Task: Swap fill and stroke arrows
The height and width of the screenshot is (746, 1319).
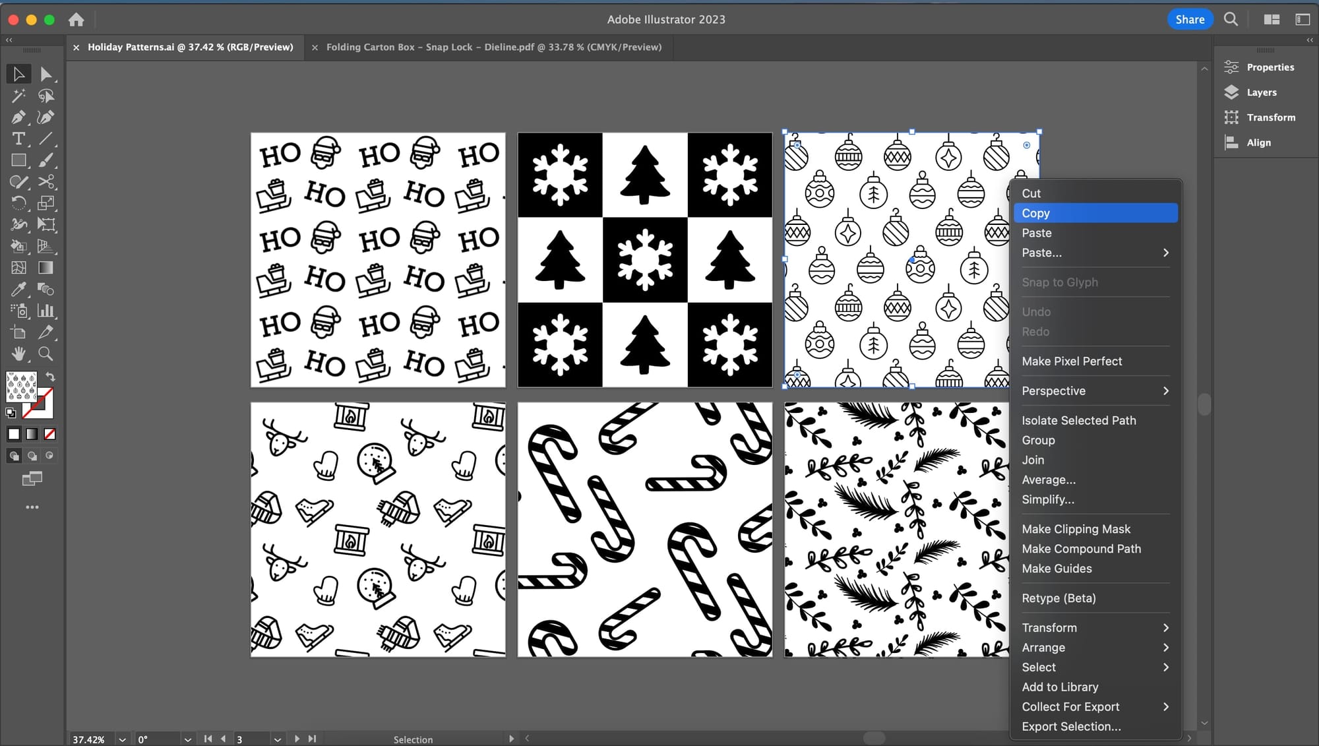Action: pyautogui.click(x=50, y=377)
